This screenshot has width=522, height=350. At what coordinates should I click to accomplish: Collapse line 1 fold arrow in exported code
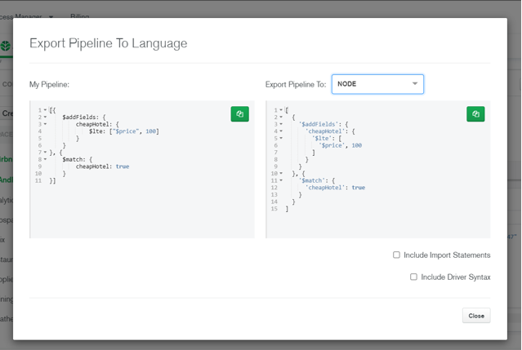(281, 110)
